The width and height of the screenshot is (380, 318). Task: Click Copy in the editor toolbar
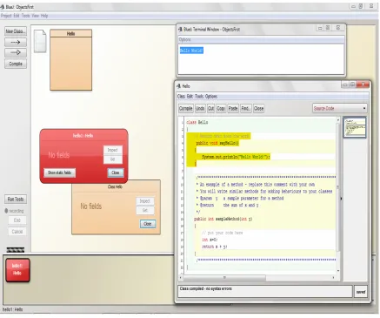(x=221, y=108)
